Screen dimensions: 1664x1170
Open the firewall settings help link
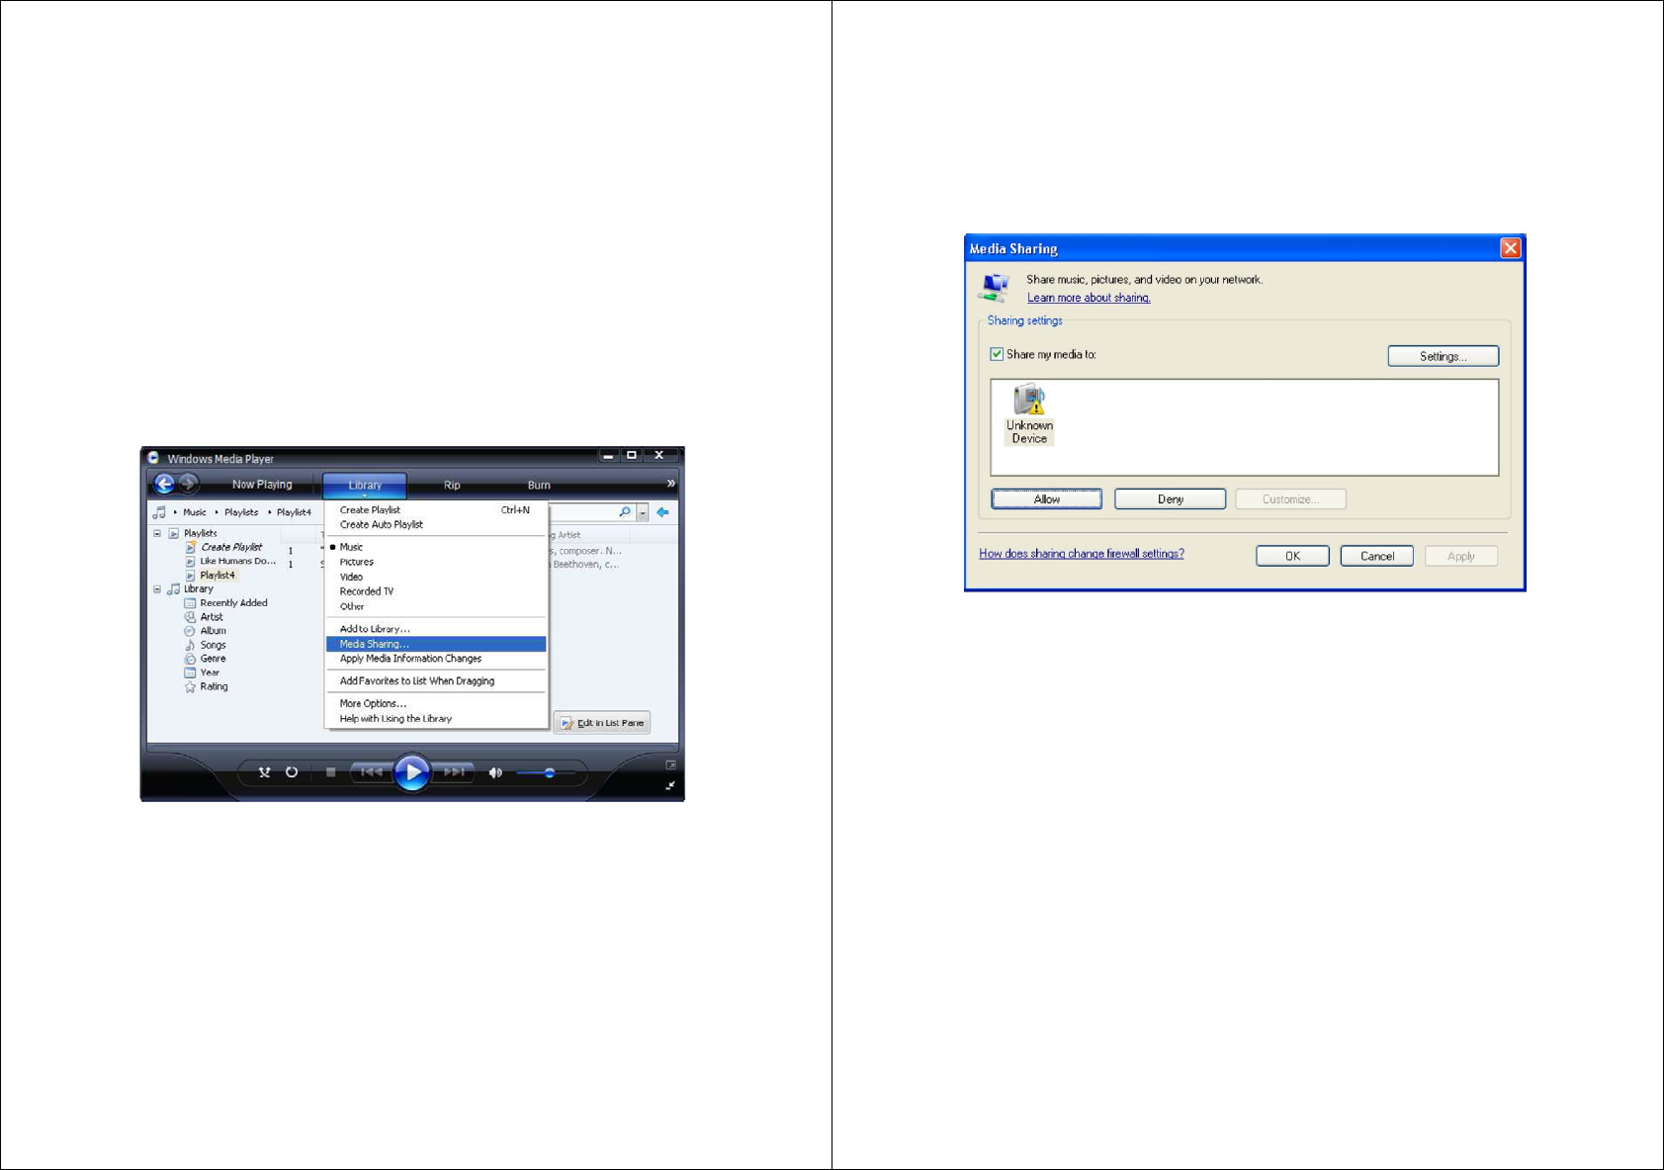click(x=1082, y=554)
